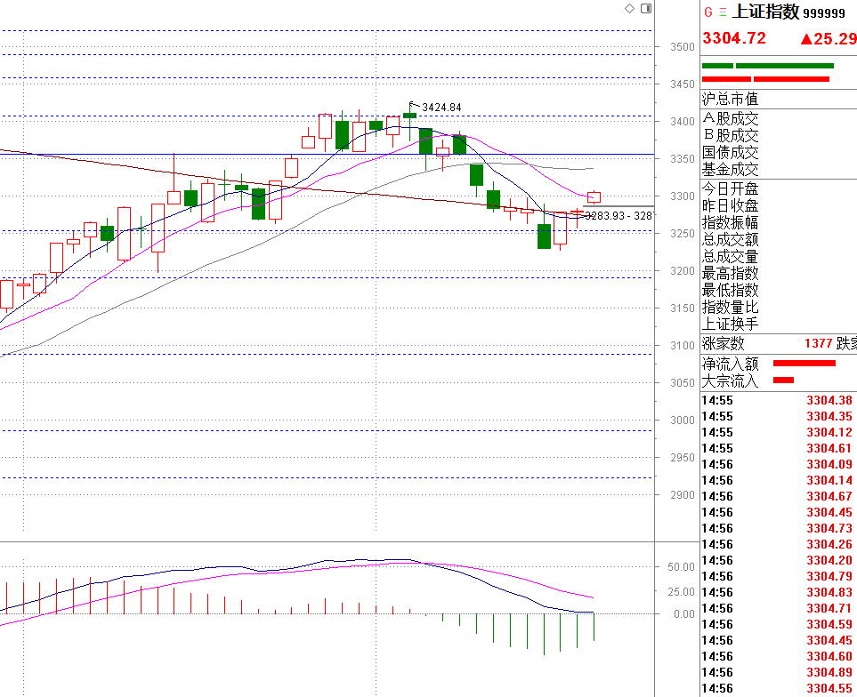
Task: Click the current index value 3304.72
Action: tap(734, 38)
